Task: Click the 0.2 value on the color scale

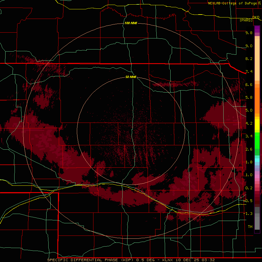Action: (x=249, y=188)
